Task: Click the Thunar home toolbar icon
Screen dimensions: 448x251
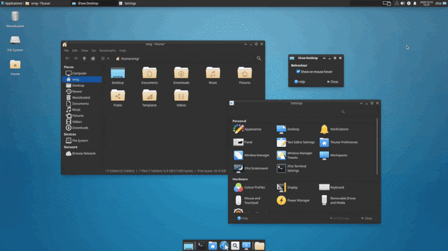Action: (93, 58)
